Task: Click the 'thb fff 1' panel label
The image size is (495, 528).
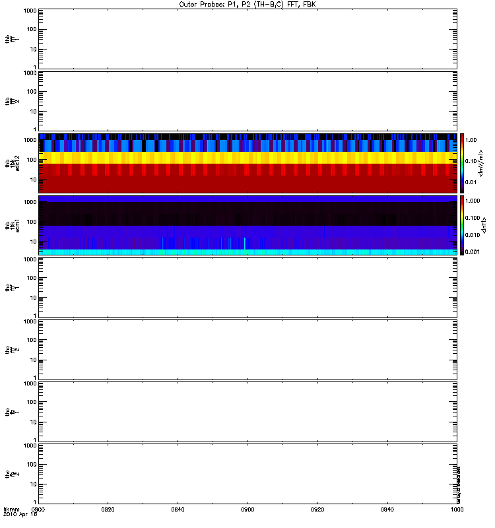Action: (12, 39)
